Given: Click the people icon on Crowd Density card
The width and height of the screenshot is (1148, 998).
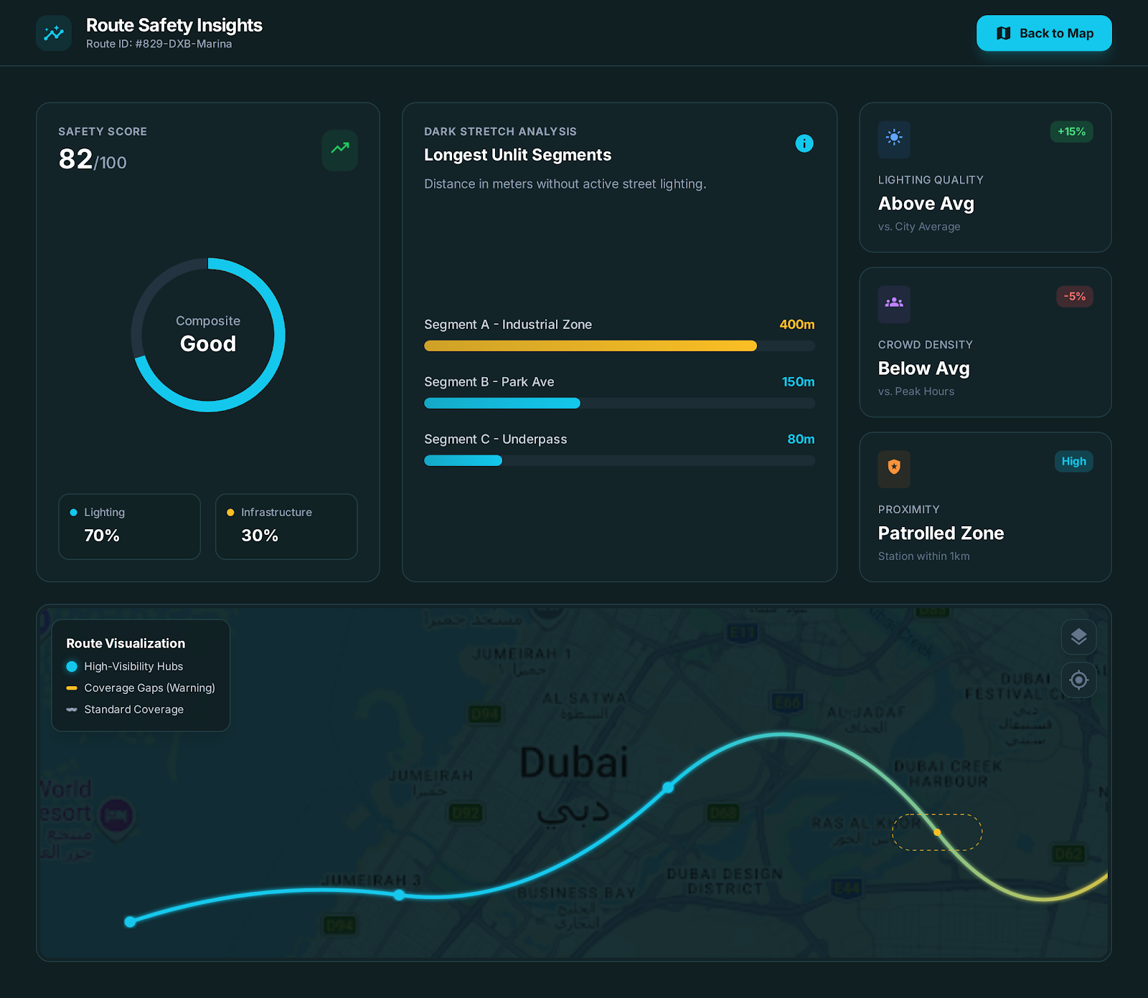Looking at the screenshot, I should point(894,304).
